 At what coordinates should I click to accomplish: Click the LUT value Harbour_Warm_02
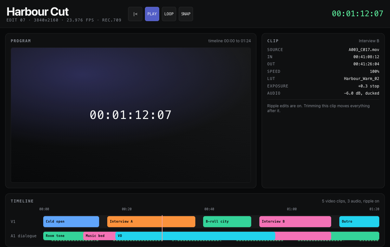[x=362, y=79]
